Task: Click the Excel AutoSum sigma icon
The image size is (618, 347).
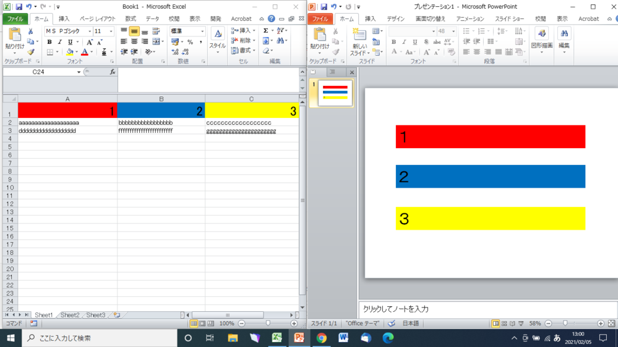Action: (266, 30)
